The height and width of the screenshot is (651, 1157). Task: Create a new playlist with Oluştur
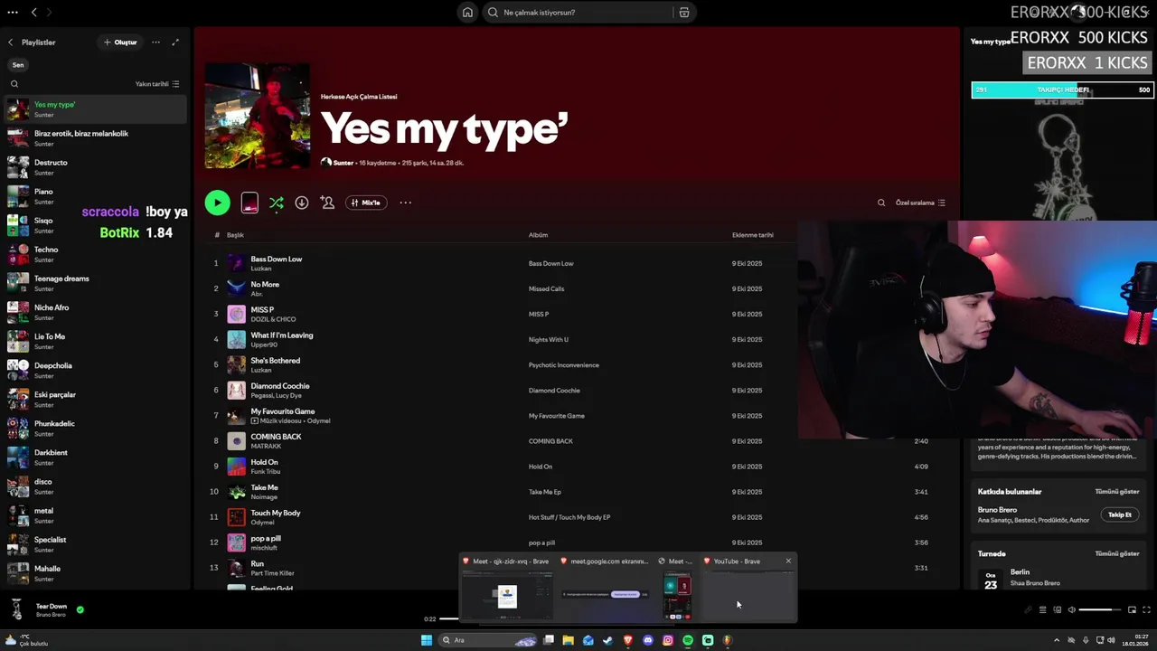click(x=120, y=42)
